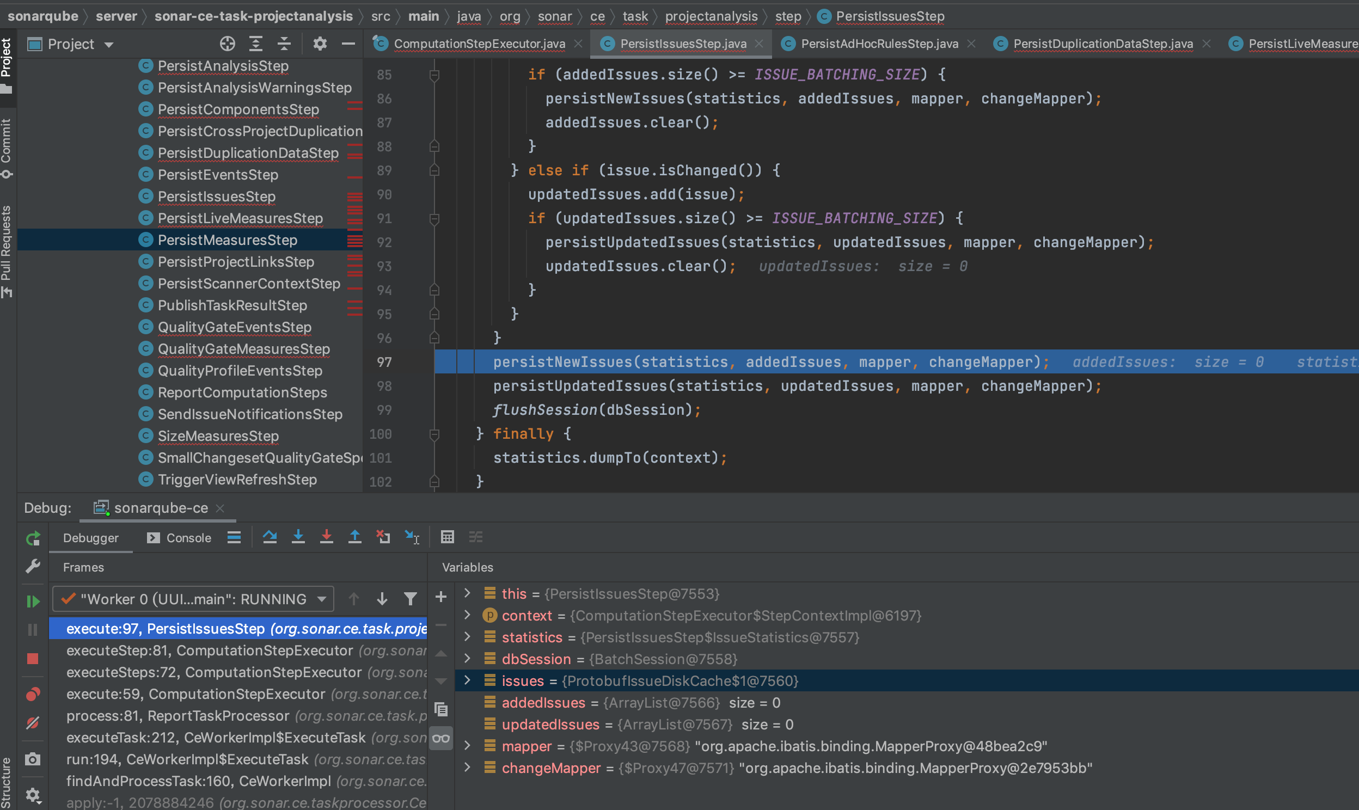Click the Step Out icon

[356, 537]
